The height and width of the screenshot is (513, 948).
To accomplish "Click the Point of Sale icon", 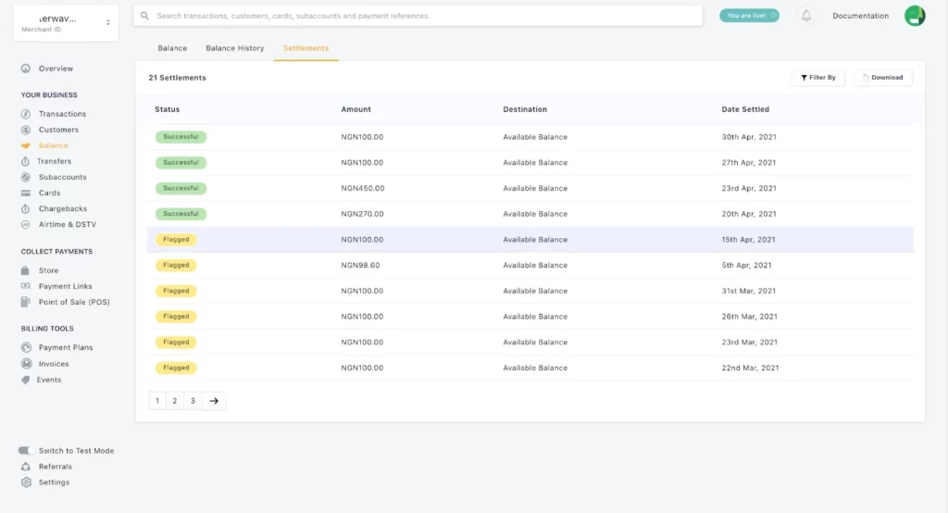I will (x=25, y=301).
